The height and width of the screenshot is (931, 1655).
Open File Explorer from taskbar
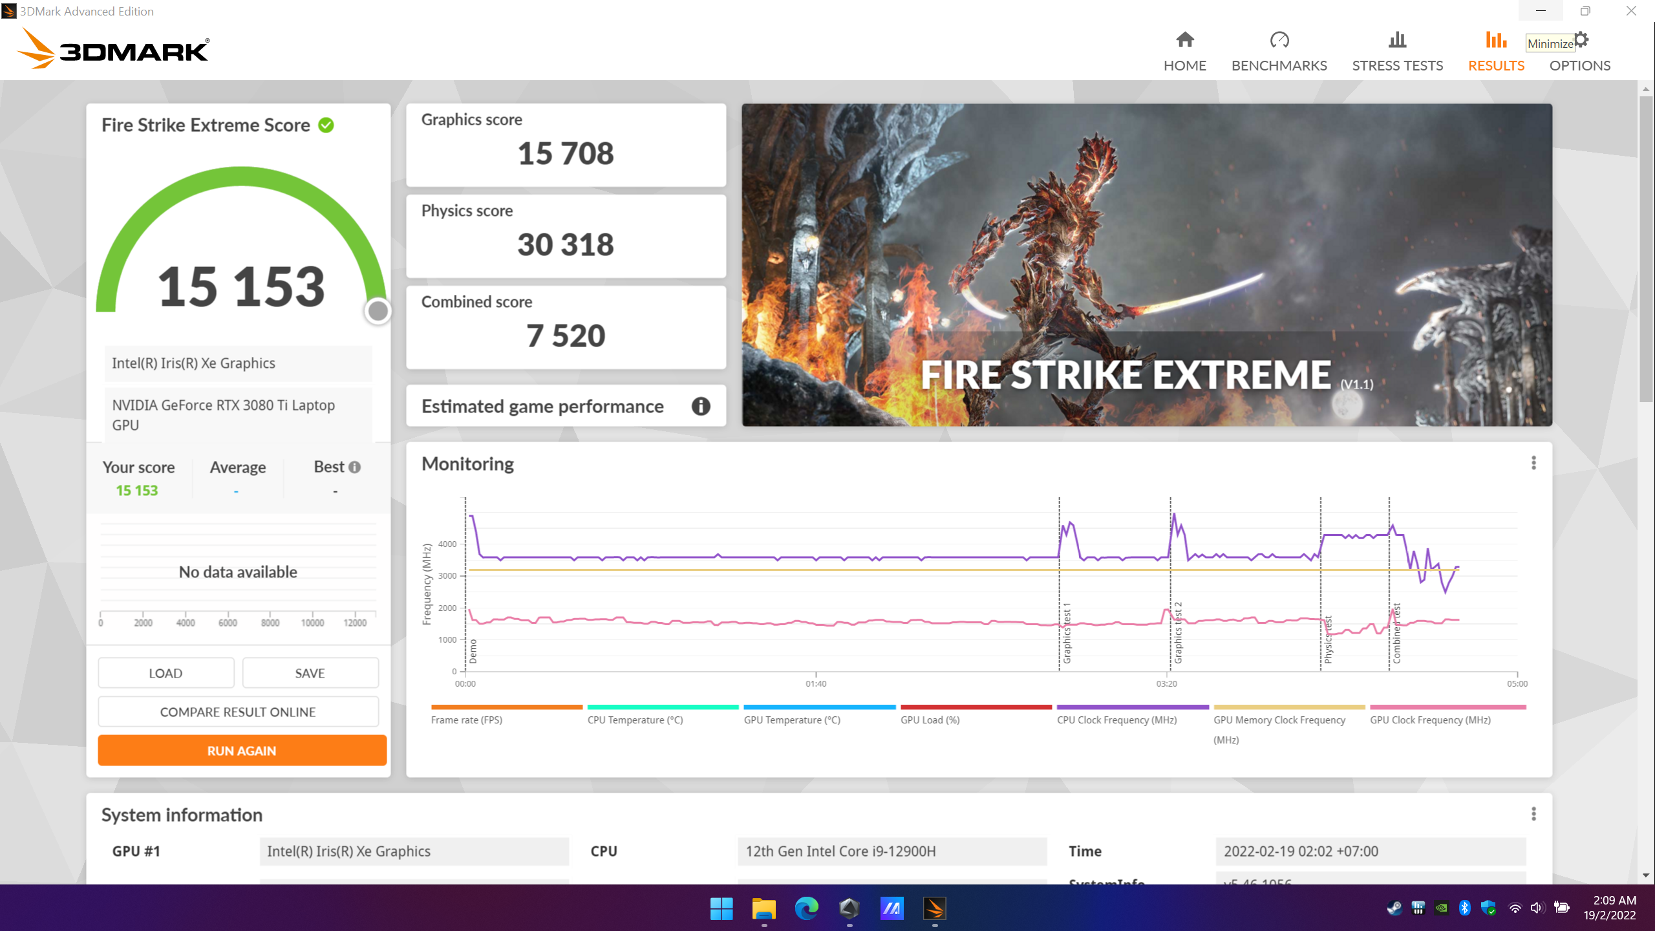coord(764,908)
